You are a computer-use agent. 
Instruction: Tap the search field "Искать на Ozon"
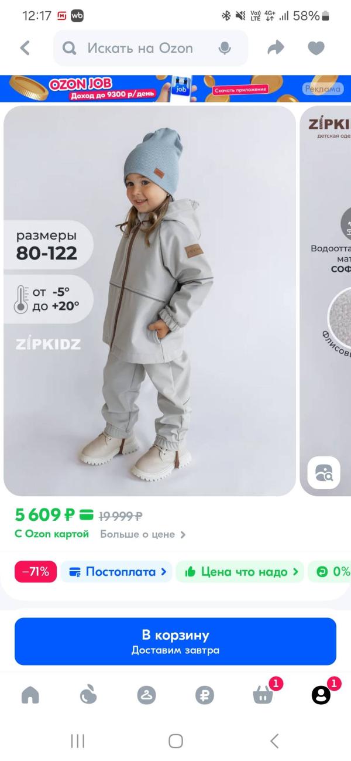[140, 48]
